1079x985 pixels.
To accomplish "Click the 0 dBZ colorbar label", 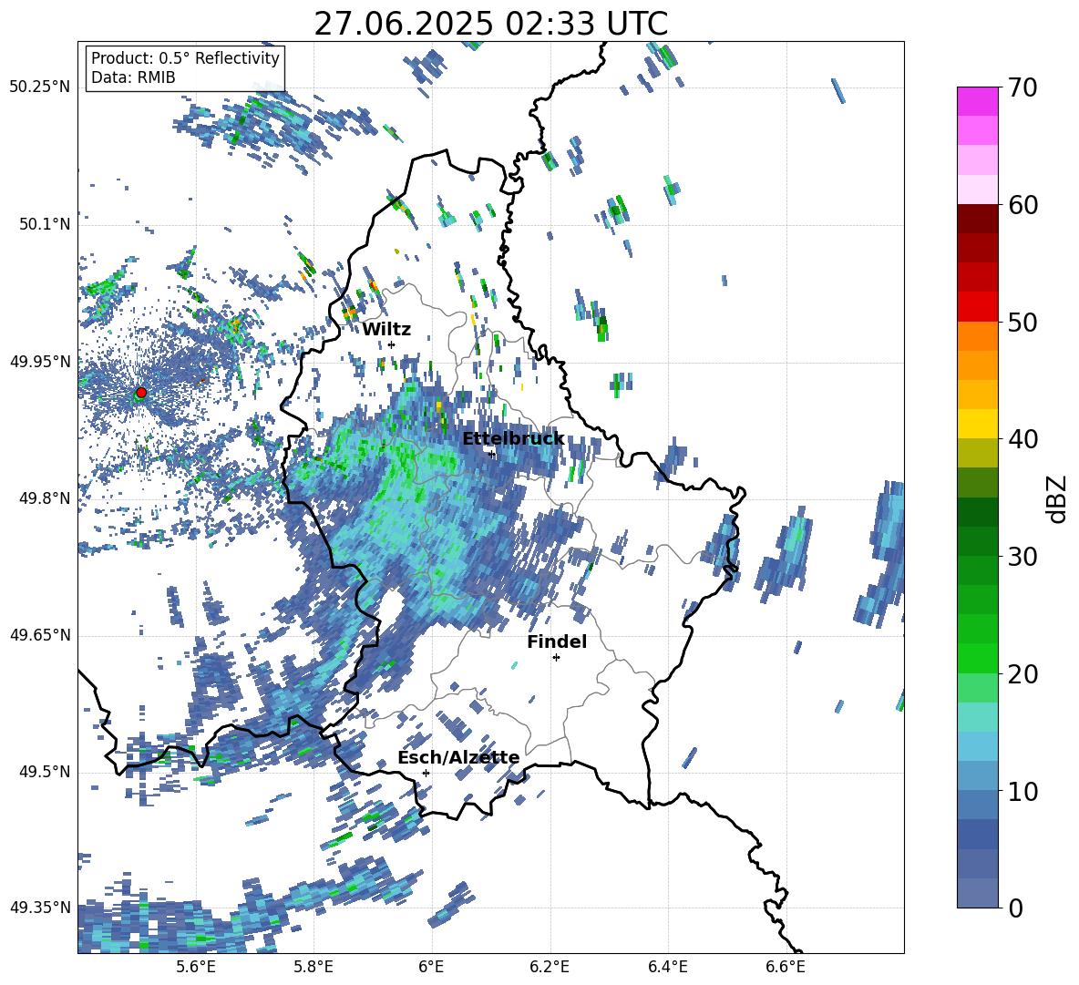I will [x=1015, y=908].
